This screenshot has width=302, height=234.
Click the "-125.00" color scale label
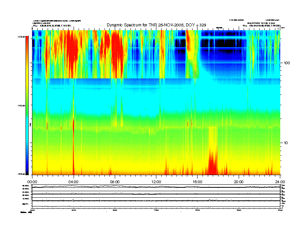pyautogui.click(x=21, y=36)
